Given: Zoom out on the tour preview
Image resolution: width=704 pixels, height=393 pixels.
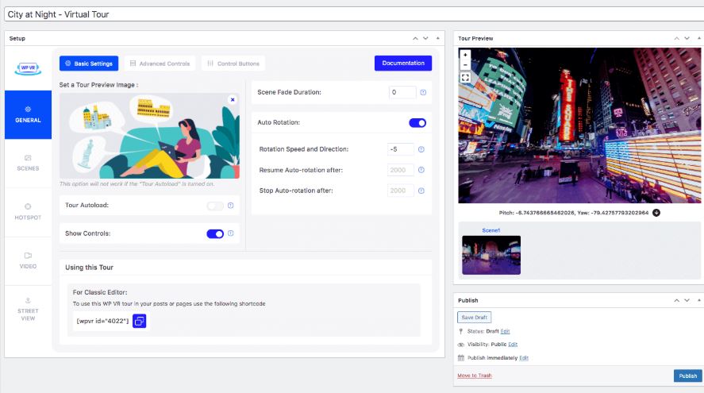Looking at the screenshot, I should [465, 65].
